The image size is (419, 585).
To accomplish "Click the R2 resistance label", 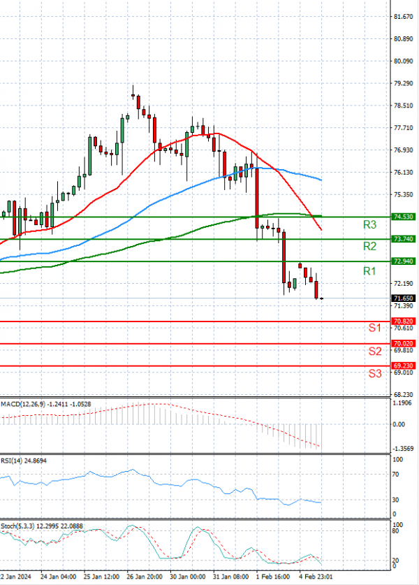I will click(x=369, y=247).
